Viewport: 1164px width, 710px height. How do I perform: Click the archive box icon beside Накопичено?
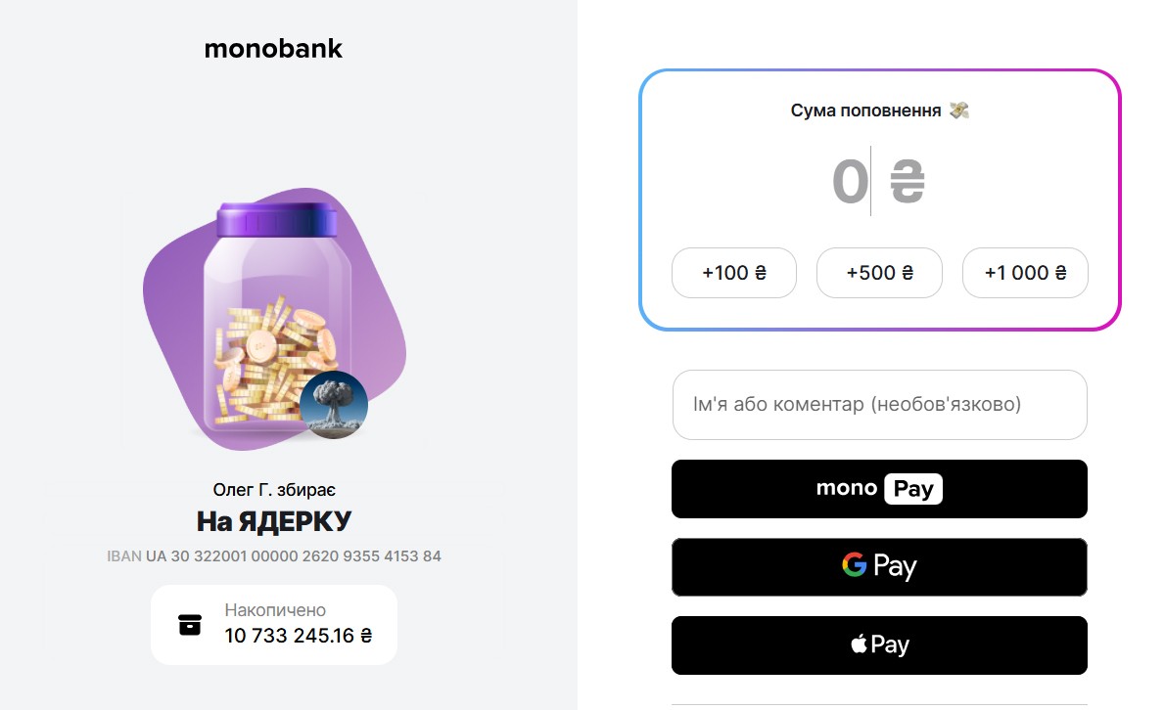point(190,624)
